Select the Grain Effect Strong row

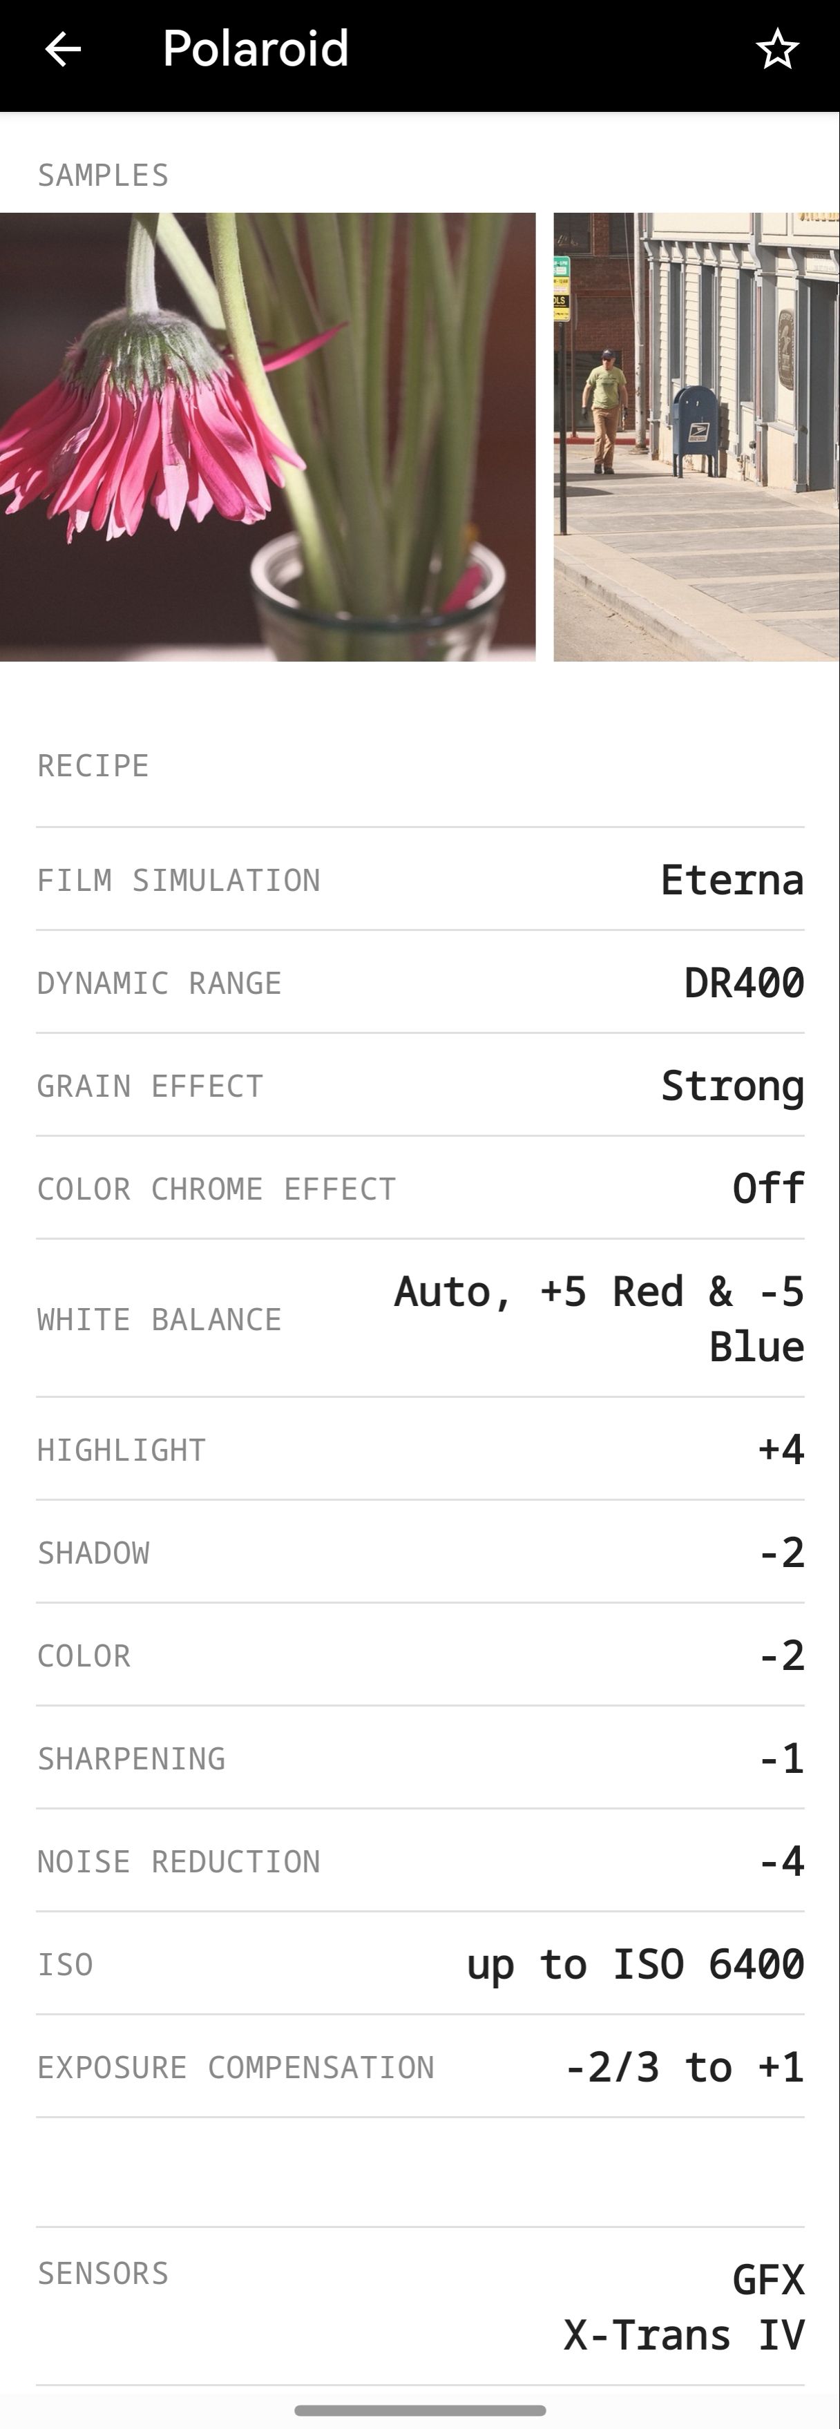(421, 1085)
